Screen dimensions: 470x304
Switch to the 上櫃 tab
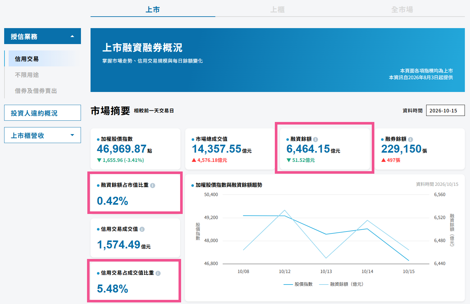pyautogui.click(x=277, y=10)
